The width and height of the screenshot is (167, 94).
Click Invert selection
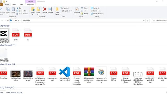pos(97,14)
